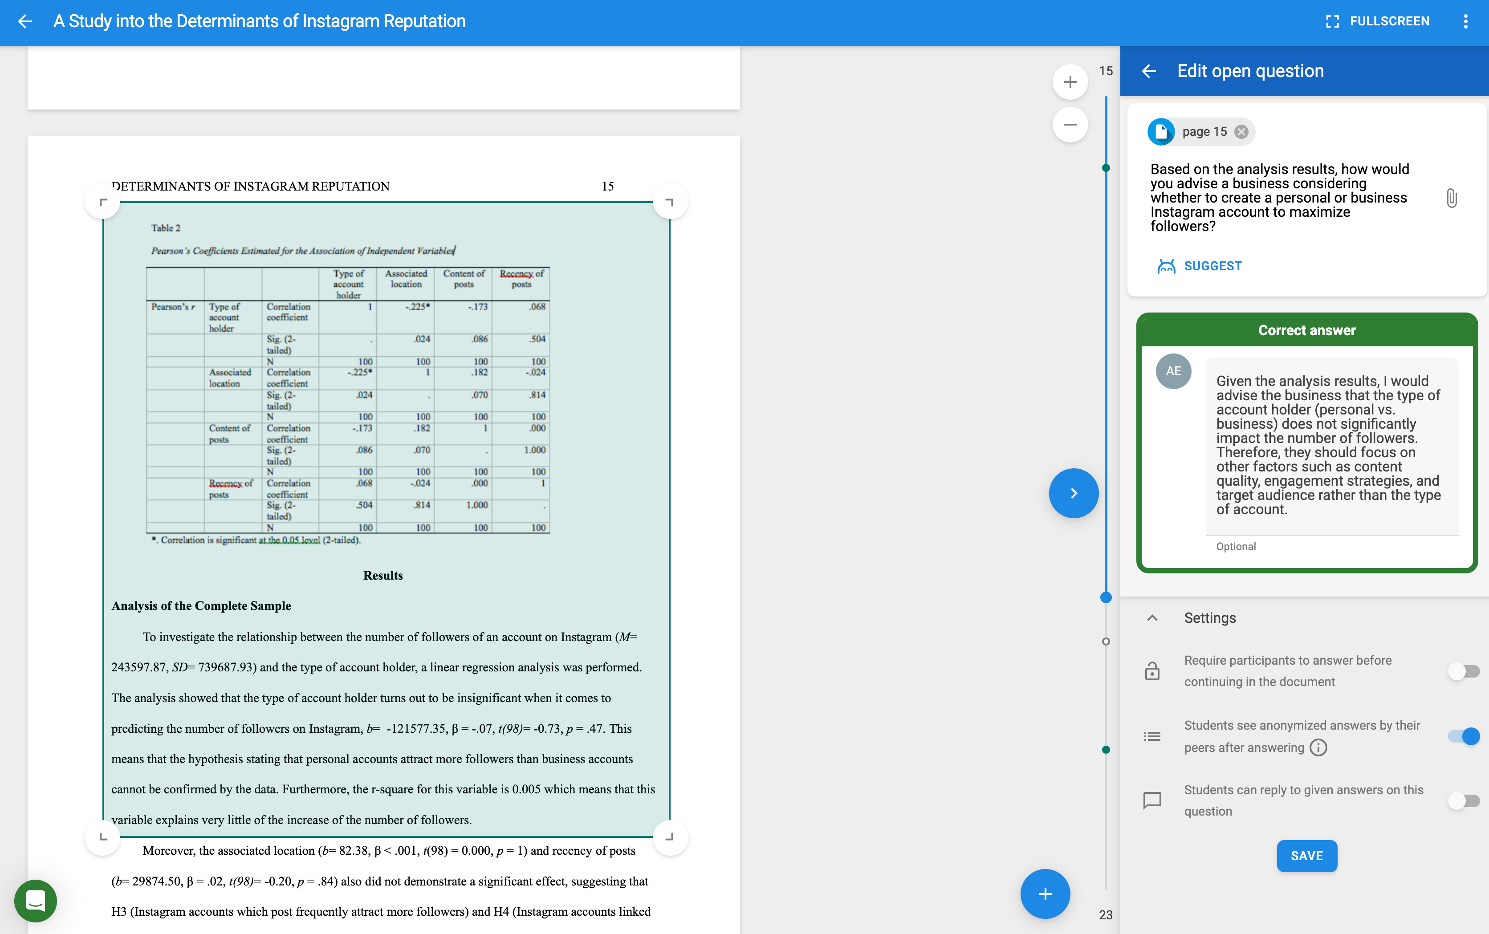Click page number 23 at timeline bottom

pyautogui.click(x=1106, y=915)
